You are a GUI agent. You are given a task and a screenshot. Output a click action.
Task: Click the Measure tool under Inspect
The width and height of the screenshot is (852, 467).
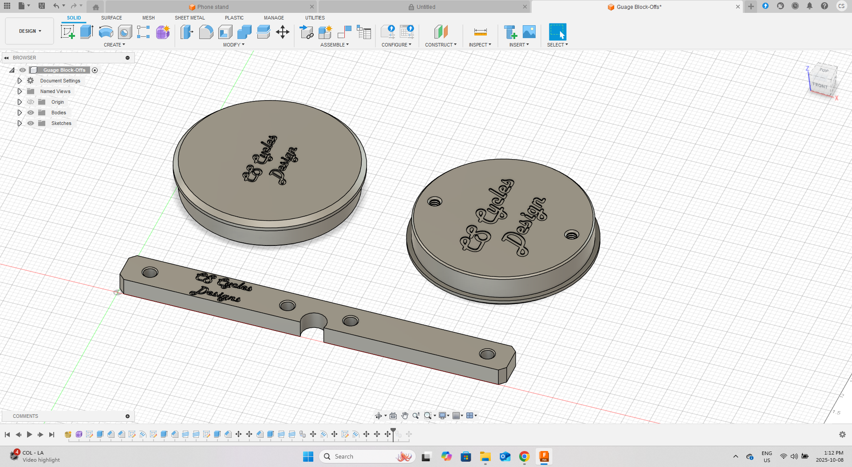click(x=480, y=32)
